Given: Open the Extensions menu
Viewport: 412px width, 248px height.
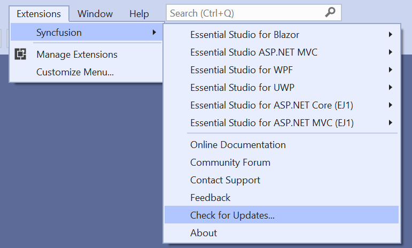Looking at the screenshot, I should tap(39, 14).
